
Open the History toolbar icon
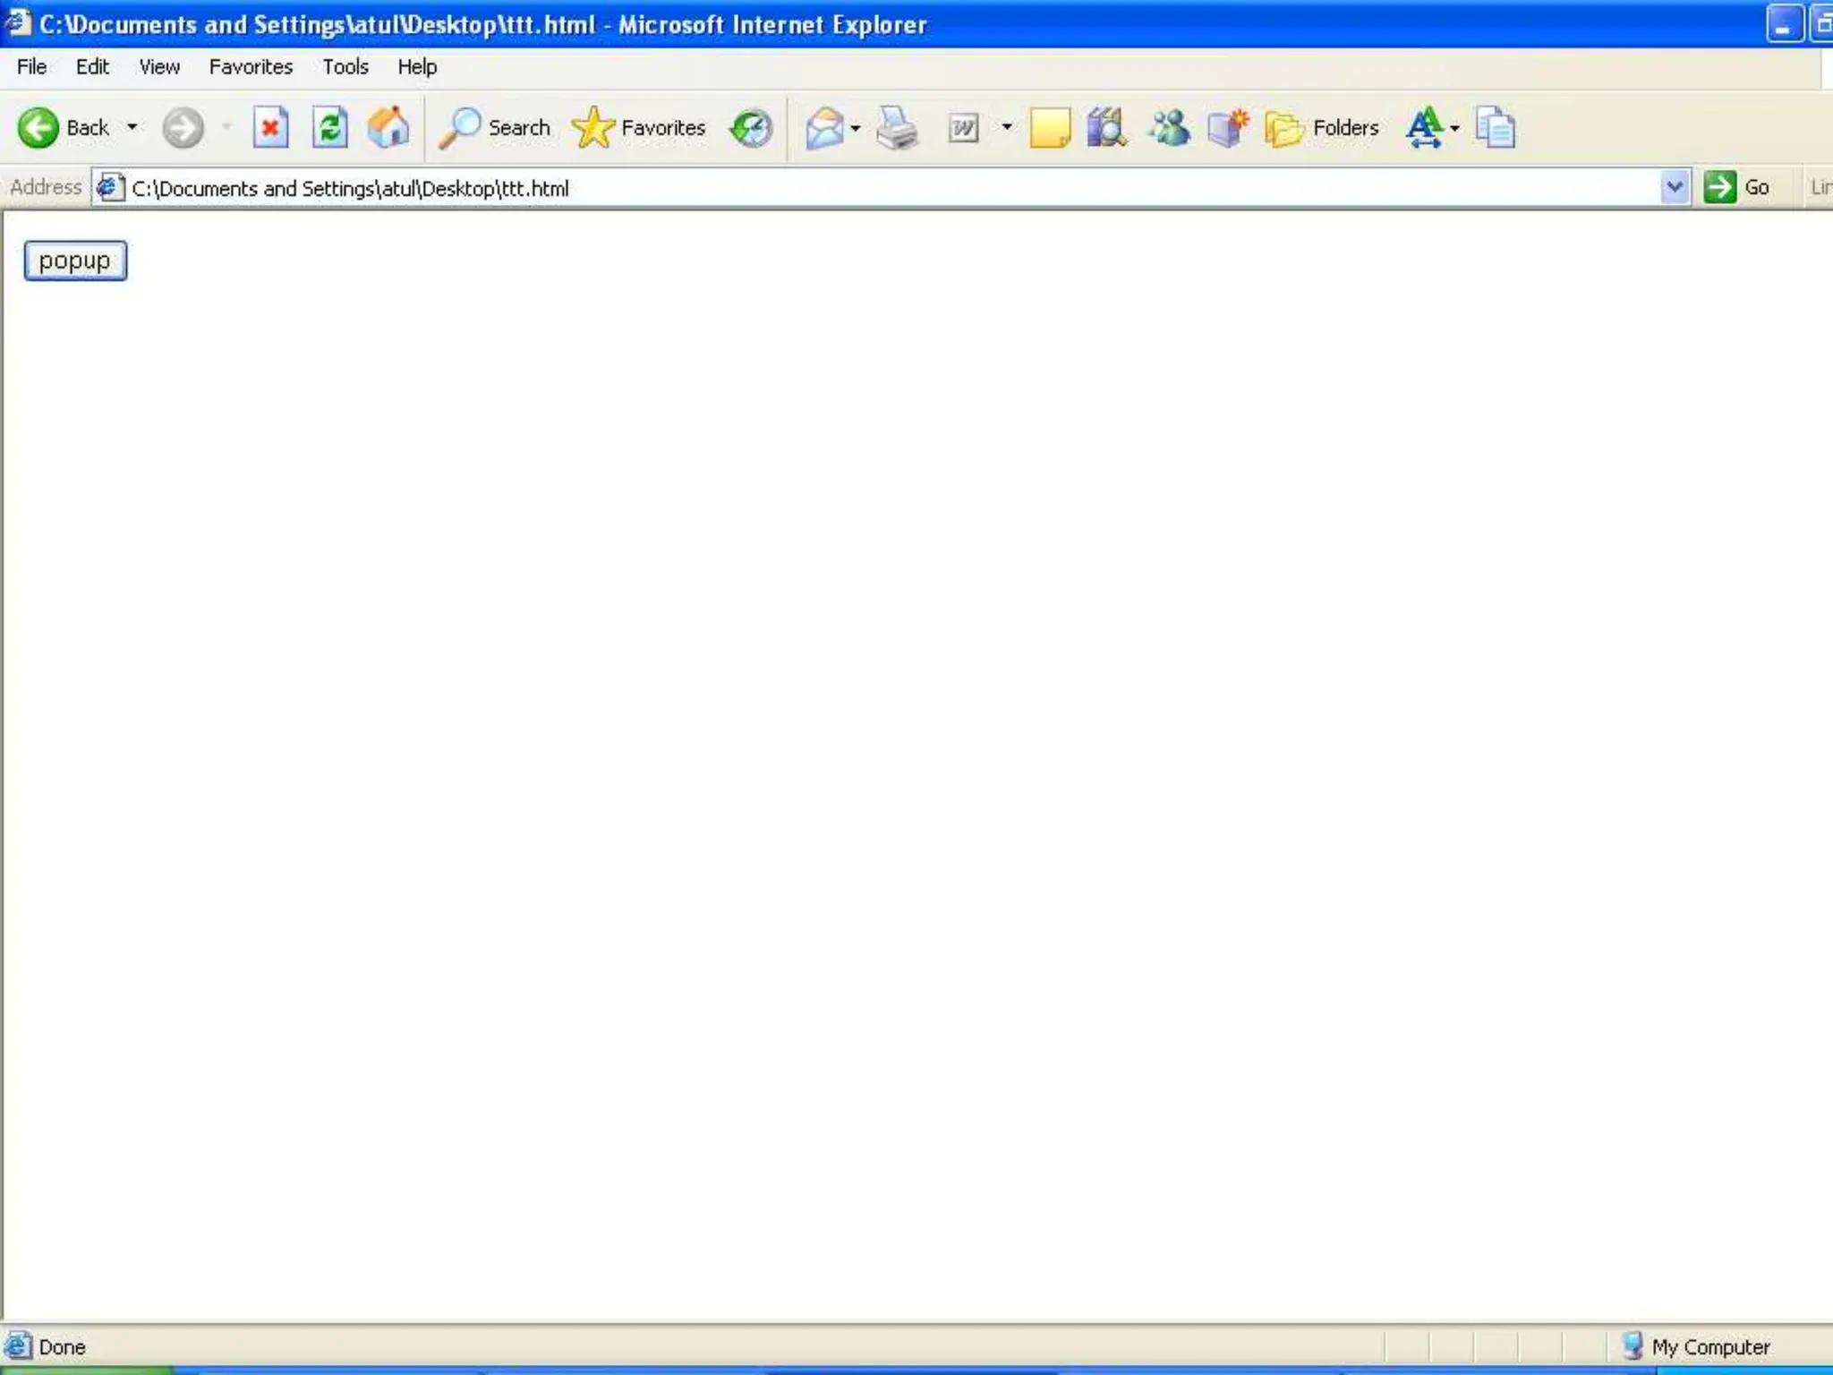[x=750, y=128]
